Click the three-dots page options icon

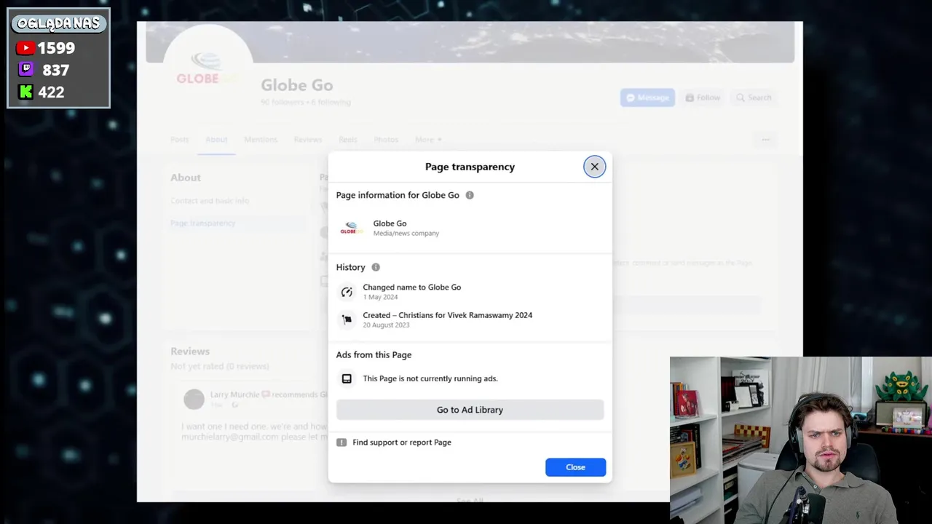[x=765, y=140]
